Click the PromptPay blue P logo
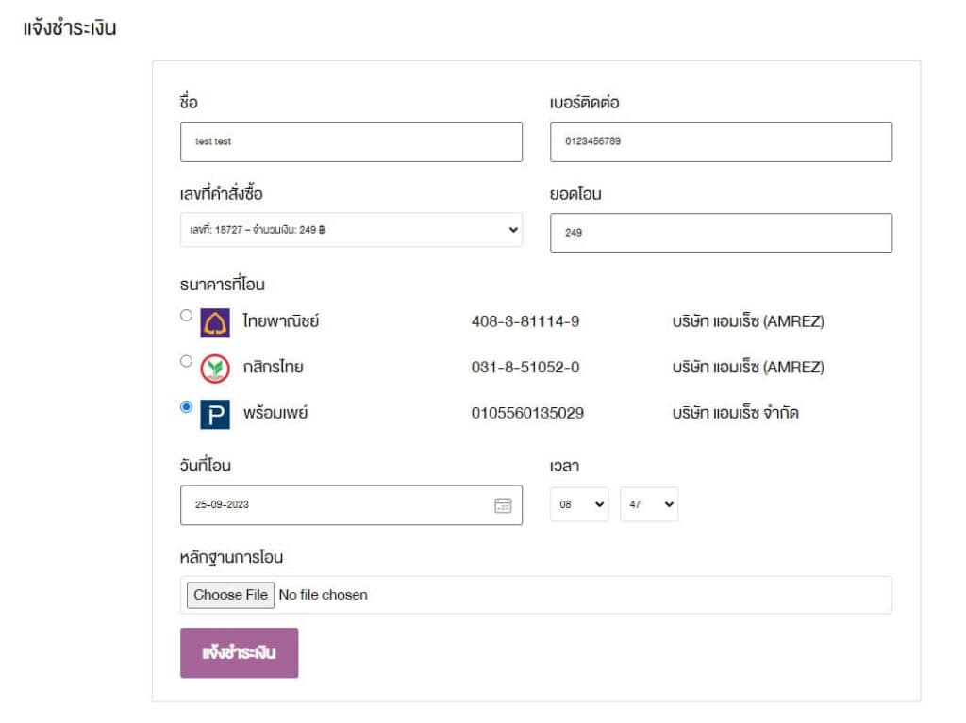The image size is (966, 723). click(215, 414)
